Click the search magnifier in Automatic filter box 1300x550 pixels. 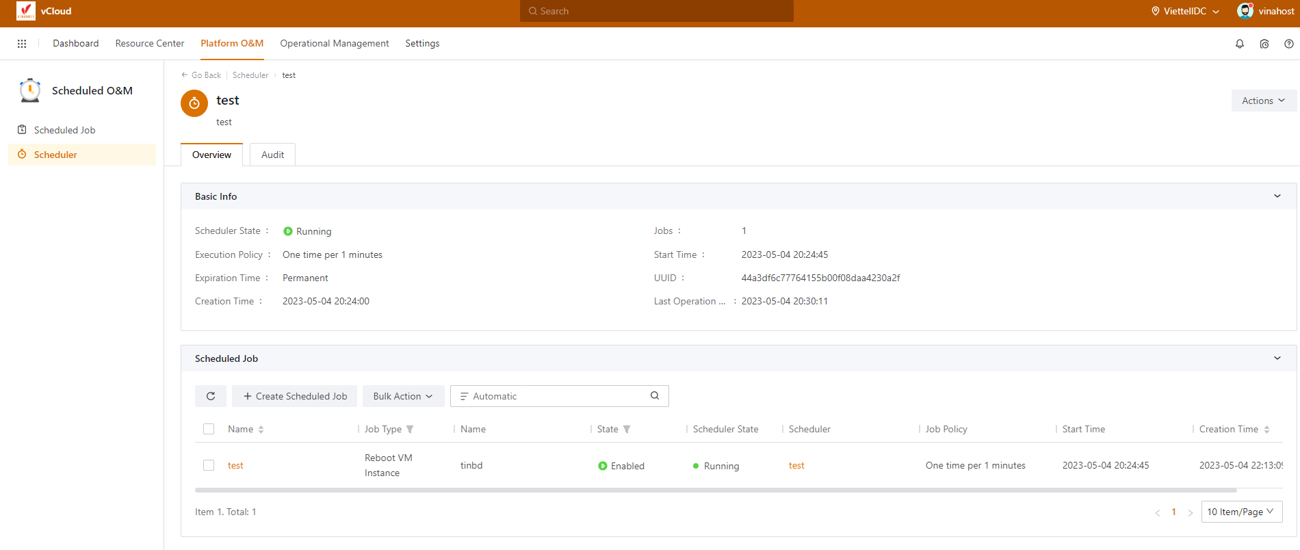[x=654, y=395]
